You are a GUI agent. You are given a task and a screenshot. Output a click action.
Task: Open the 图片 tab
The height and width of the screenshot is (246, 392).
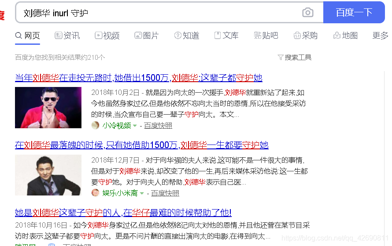tap(147, 36)
